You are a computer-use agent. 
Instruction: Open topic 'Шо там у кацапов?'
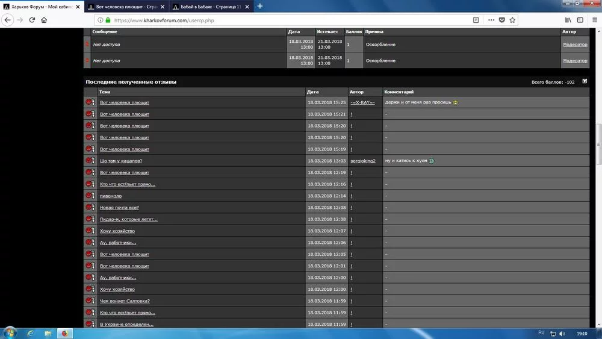(121, 161)
